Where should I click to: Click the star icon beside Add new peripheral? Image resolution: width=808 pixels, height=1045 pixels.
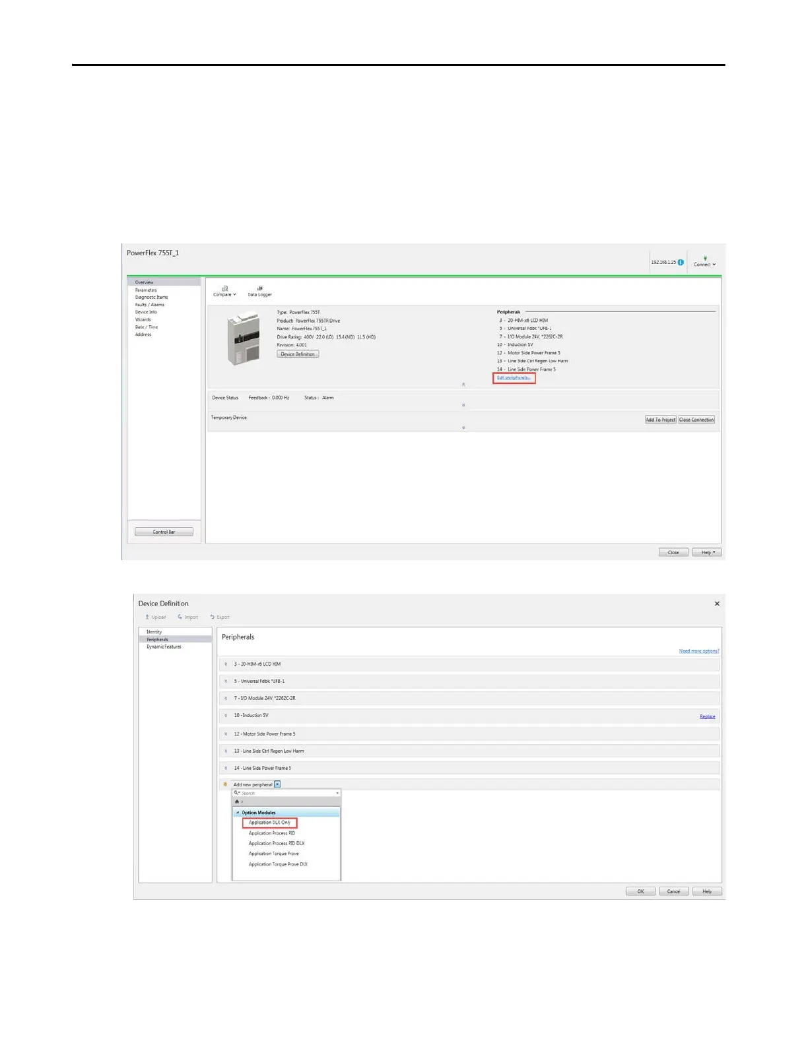225,784
